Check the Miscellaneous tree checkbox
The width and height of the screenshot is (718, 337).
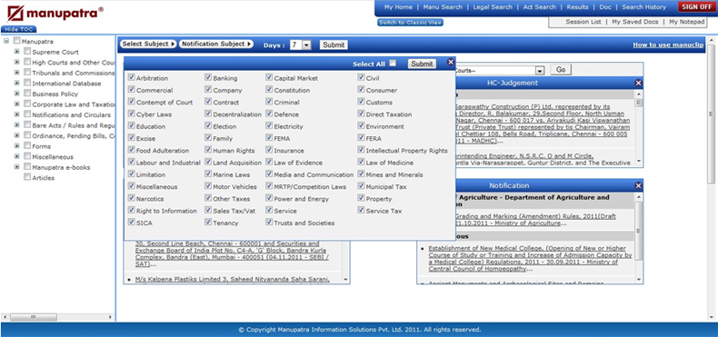pos(27,156)
